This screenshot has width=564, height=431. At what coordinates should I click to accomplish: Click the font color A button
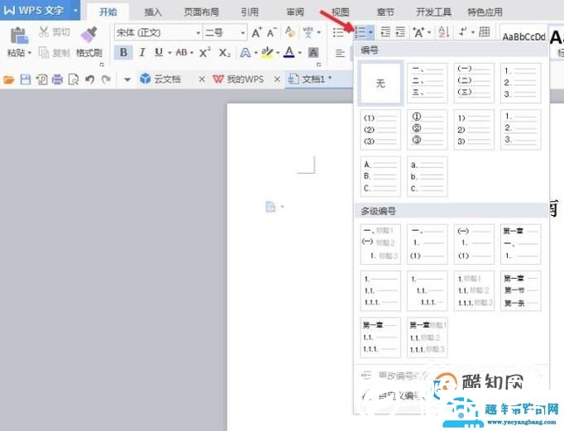289,52
